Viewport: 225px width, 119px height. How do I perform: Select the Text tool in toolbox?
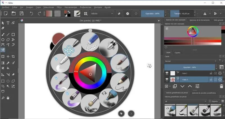coord(8,23)
